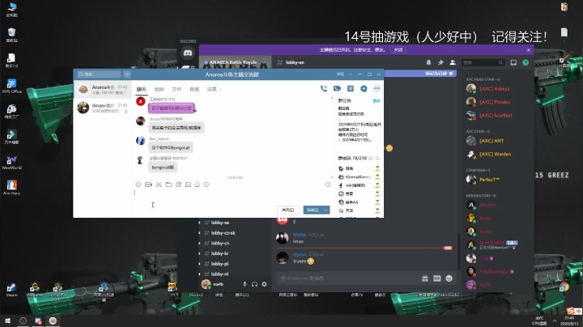Open Discord user settings gear

pyautogui.click(x=264, y=284)
